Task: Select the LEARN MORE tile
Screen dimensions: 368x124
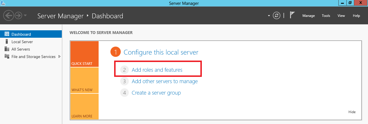Action: [84, 107]
